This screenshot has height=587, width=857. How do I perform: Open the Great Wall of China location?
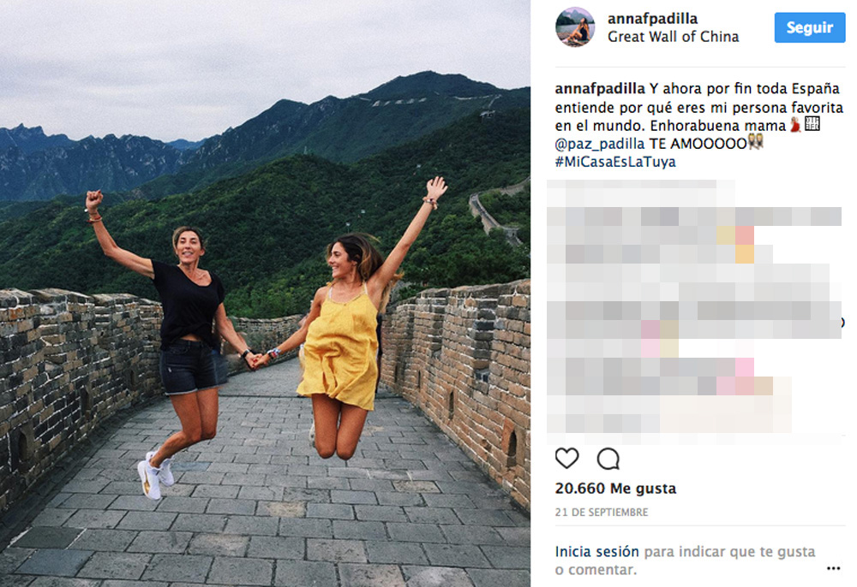(673, 37)
